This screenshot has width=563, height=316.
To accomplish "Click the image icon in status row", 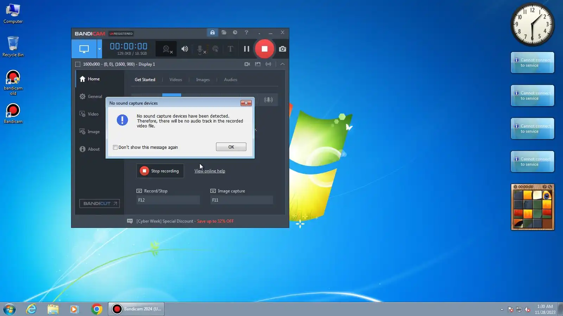I will (x=258, y=64).
